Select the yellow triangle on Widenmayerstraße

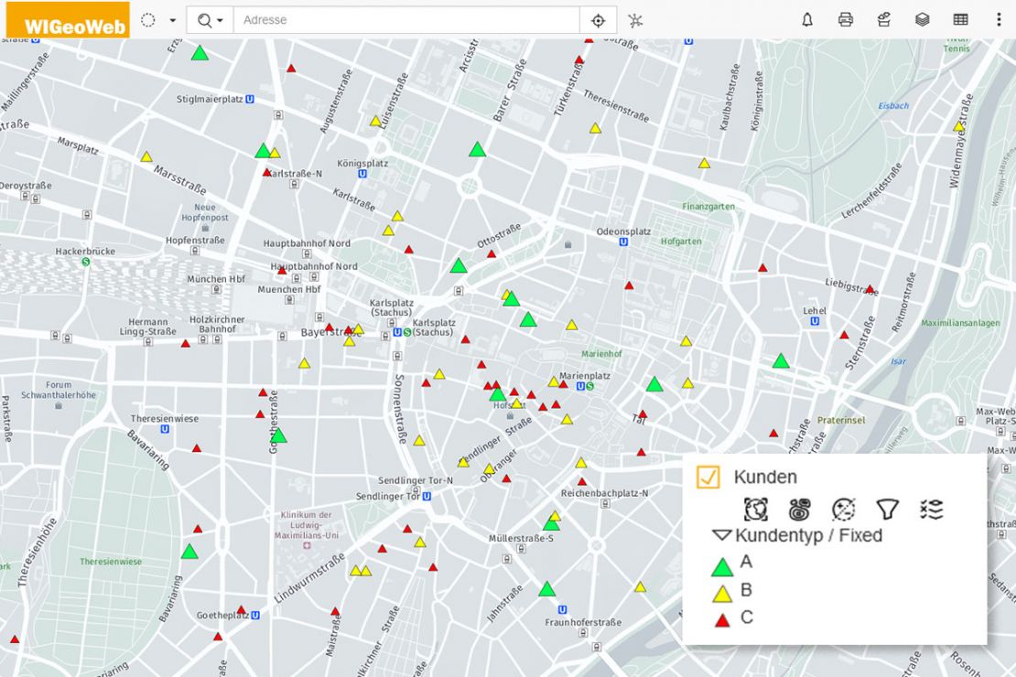coord(958,126)
